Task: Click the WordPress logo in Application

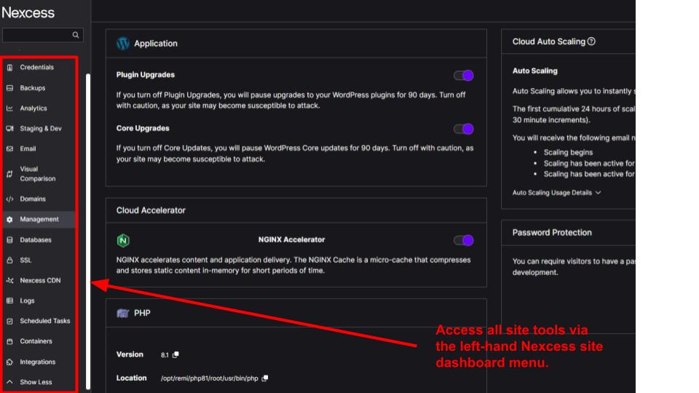Action: (122, 43)
